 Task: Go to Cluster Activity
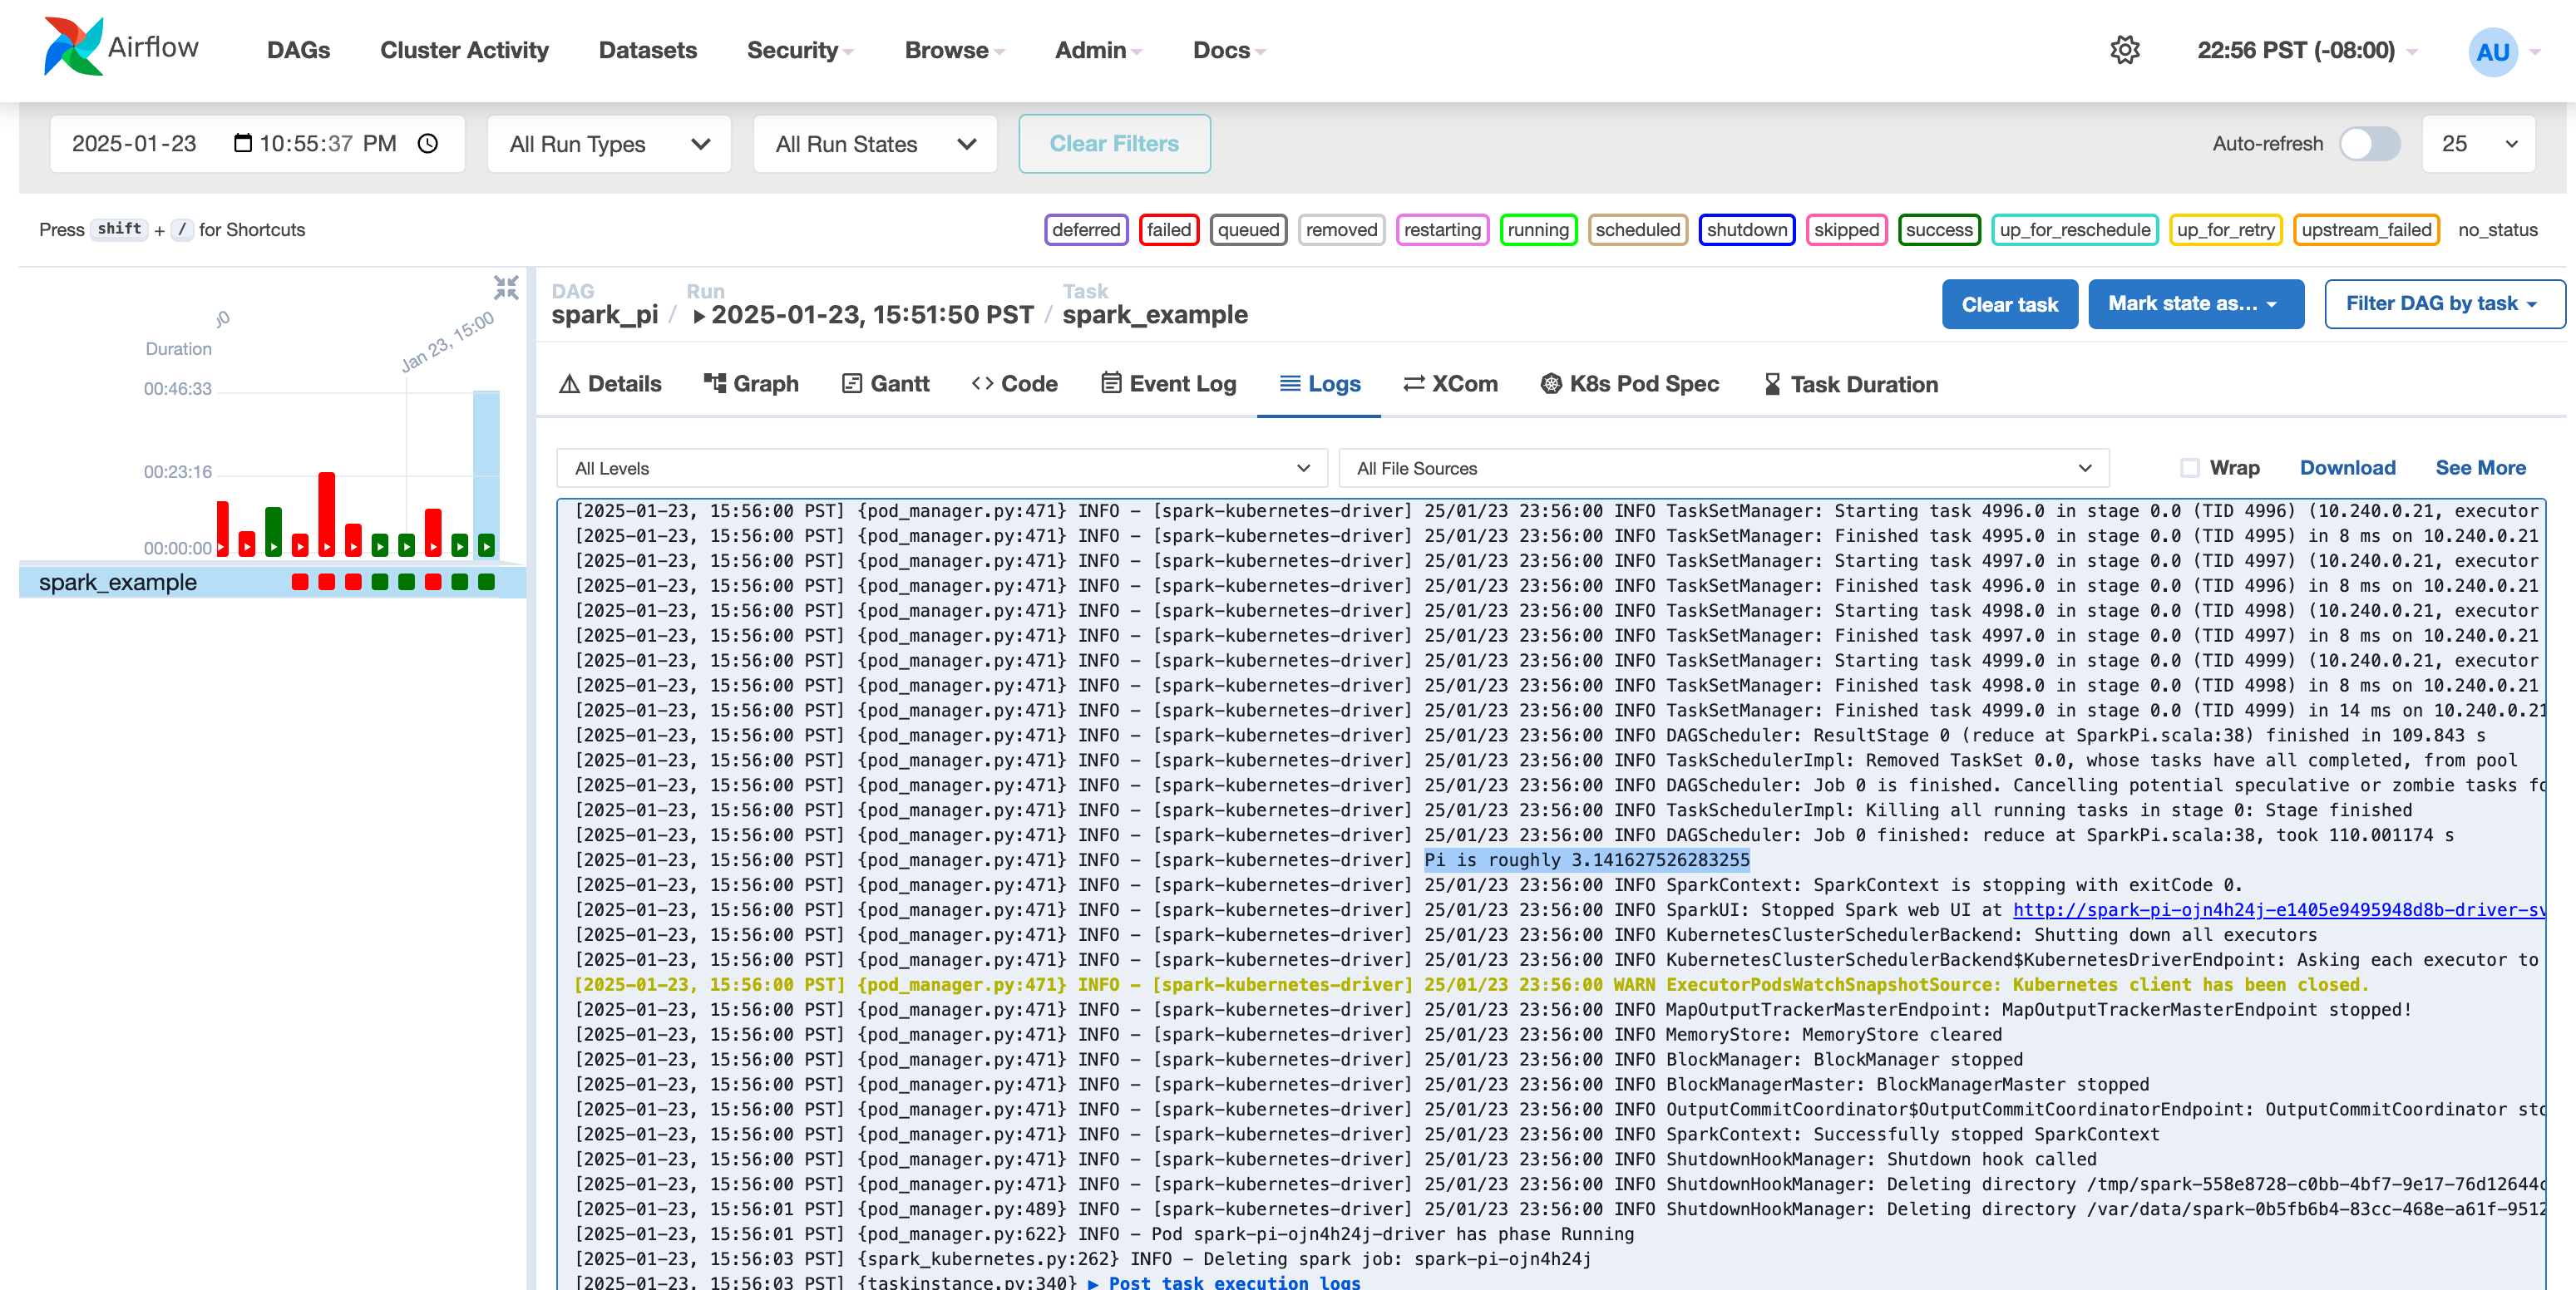point(464,50)
